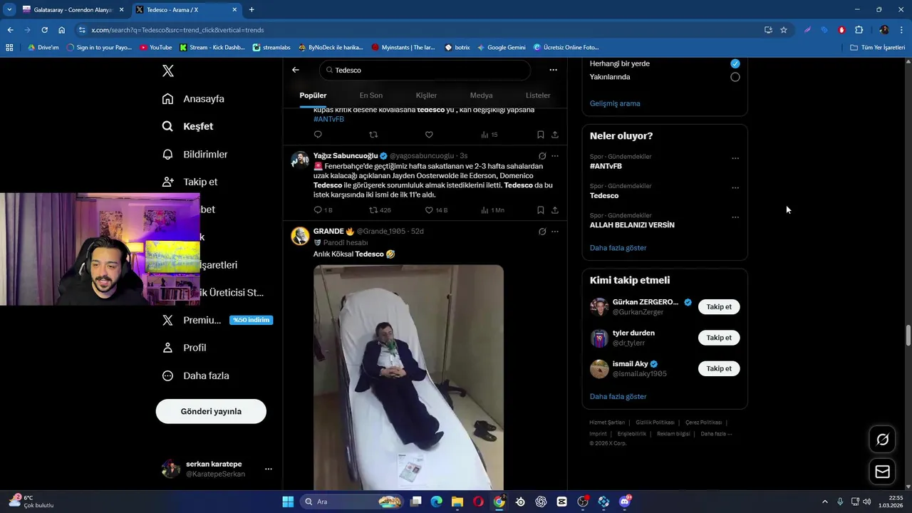Open ALLAH BELANIZI VERSİN trend
The height and width of the screenshot is (513, 912).
point(632,225)
